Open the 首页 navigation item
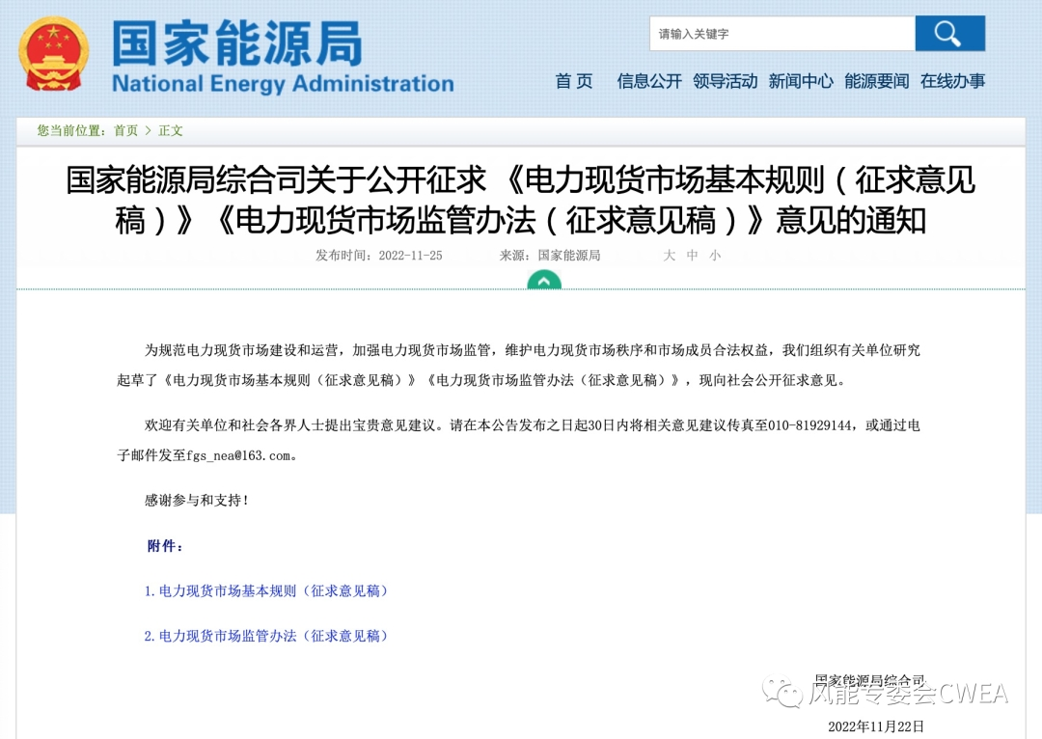 click(x=574, y=81)
